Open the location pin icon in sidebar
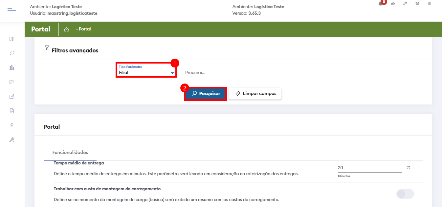442x207 pixels. pyautogui.click(x=12, y=125)
